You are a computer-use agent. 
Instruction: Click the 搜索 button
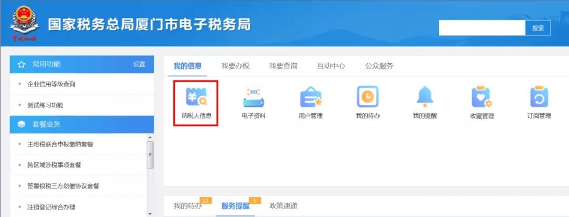pos(538,28)
